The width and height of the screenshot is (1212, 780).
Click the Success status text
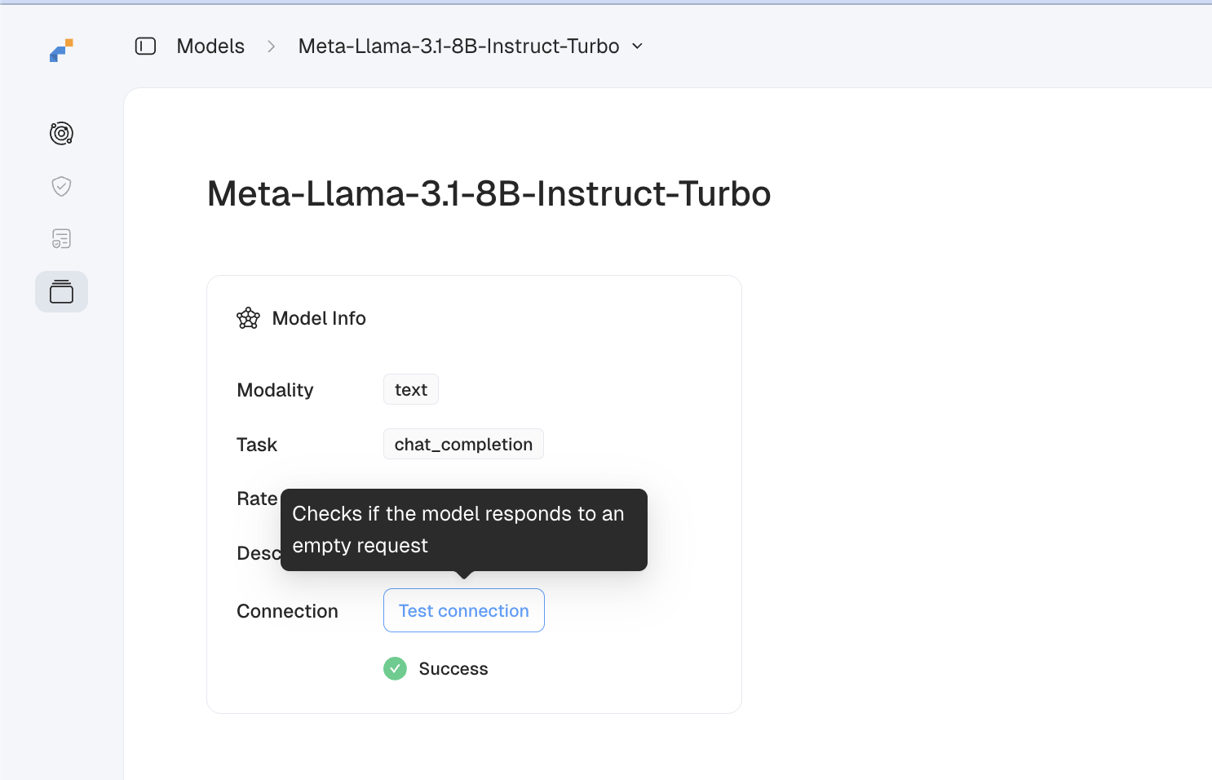coord(453,669)
